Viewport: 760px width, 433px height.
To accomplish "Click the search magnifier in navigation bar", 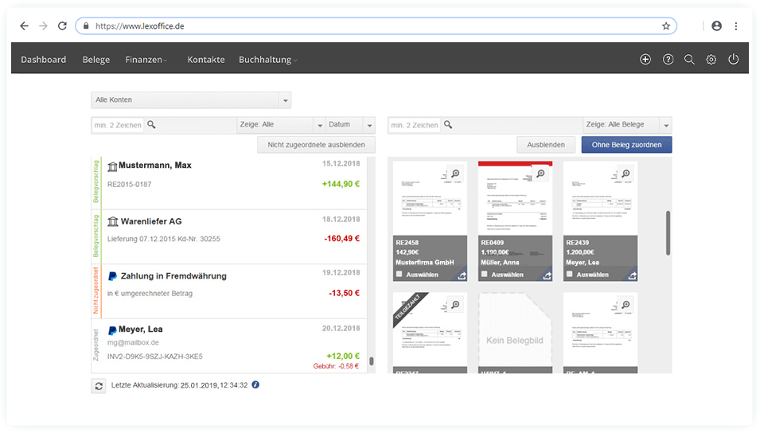I will [689, 60].
